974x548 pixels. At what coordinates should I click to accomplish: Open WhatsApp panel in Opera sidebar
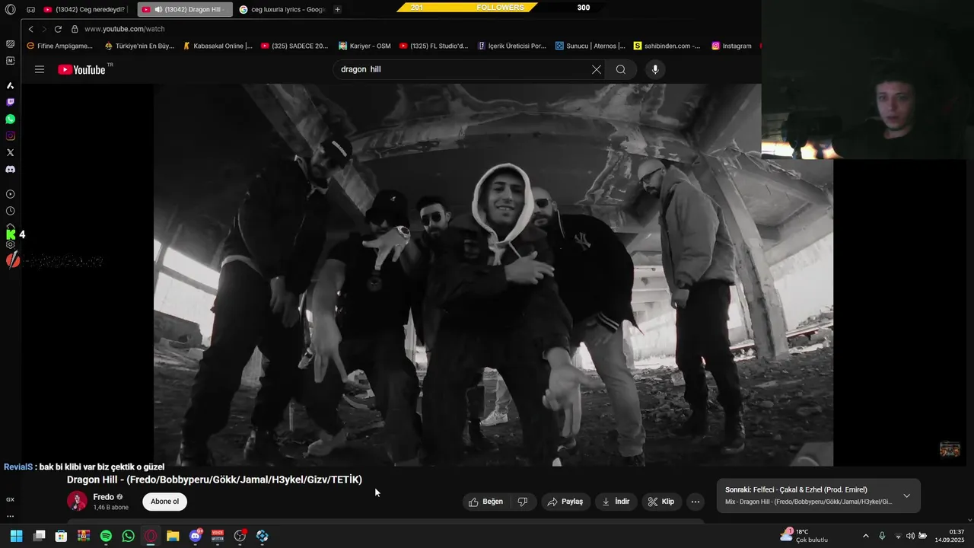pyautogui.click(x=10, y=119)
